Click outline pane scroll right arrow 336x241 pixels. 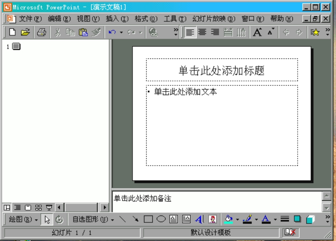click(x=105, y=207)
